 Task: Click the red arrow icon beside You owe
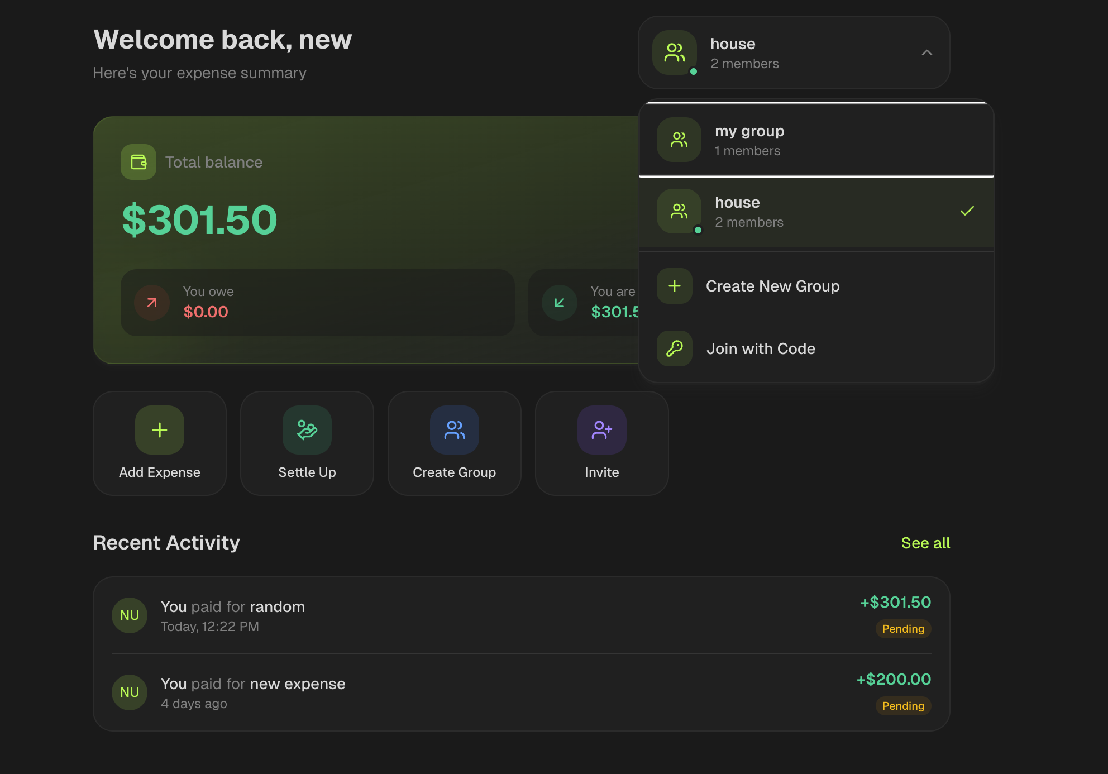pyautogui.click(x=152, y=303)
